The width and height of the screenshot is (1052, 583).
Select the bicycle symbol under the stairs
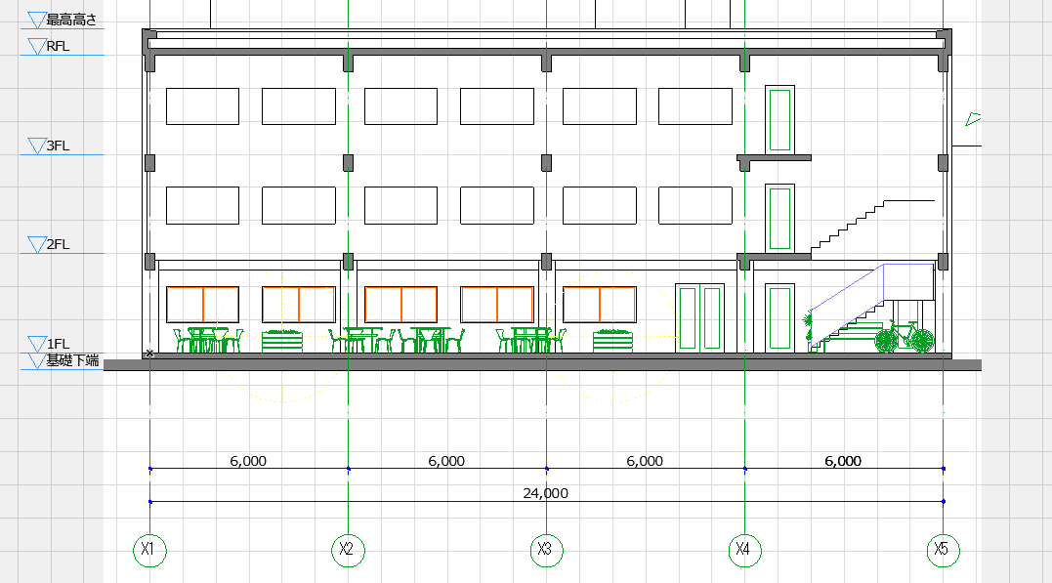click(x=905, y=336)
